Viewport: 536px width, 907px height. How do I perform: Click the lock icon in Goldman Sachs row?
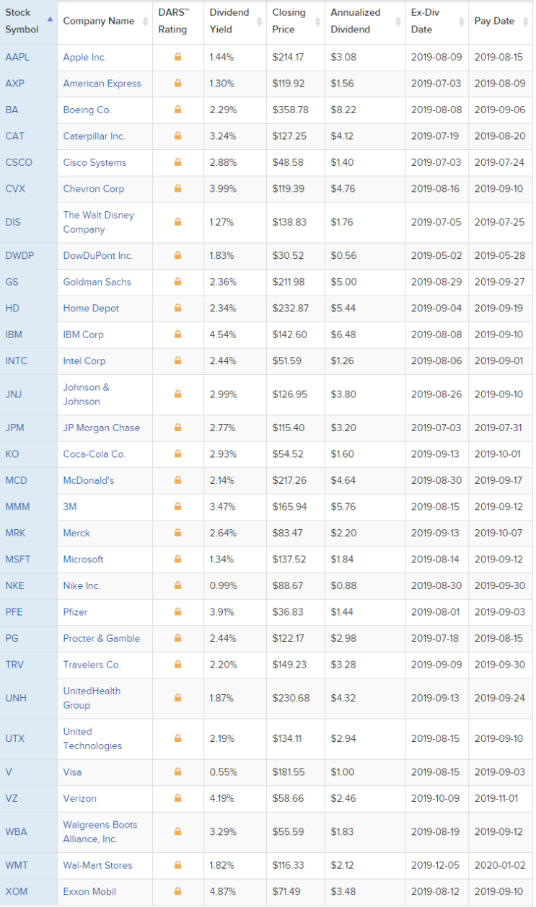coord(178,282)
